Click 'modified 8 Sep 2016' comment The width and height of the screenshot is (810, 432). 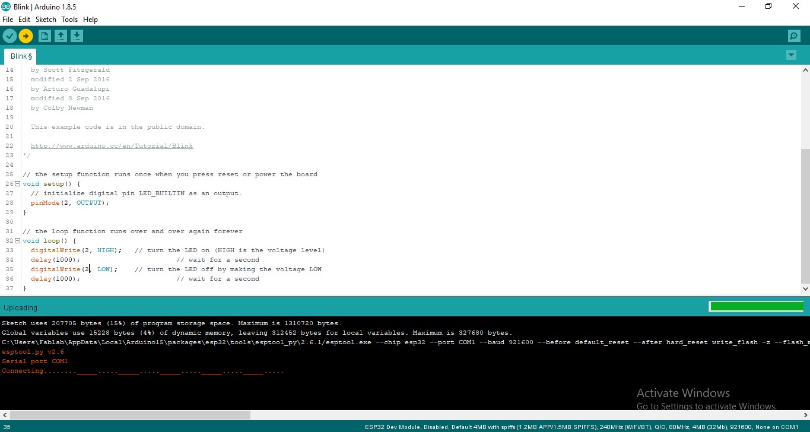click(70, 99)
